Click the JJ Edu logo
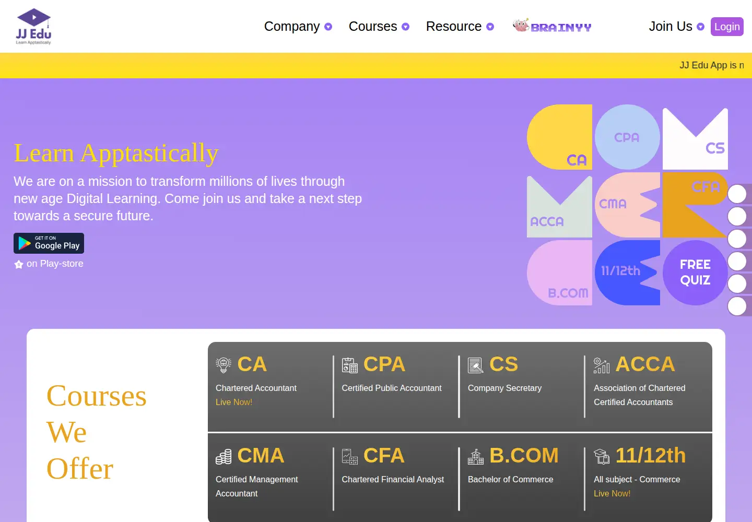This screenshot has height=522, width=752. coord(33,27)
